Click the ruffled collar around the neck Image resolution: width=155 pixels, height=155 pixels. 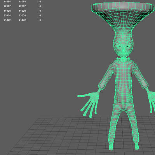point(123,59)
